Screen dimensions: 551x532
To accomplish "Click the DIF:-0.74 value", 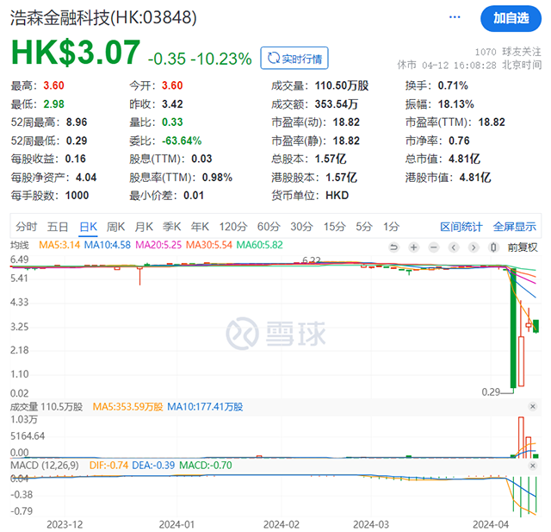I will 108,466.
